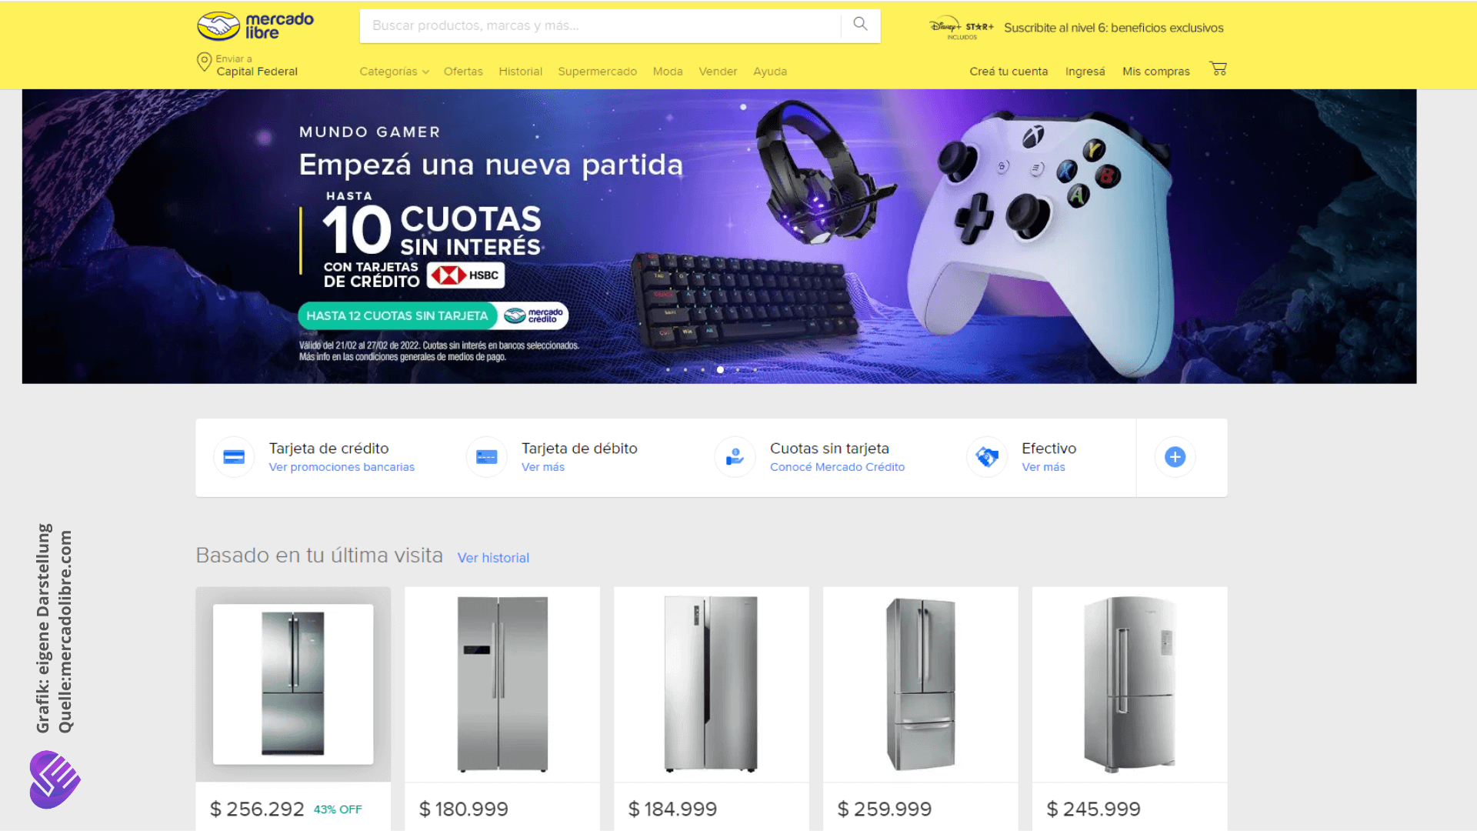Click the Mercado Libre logo

(x=255, y=26)
